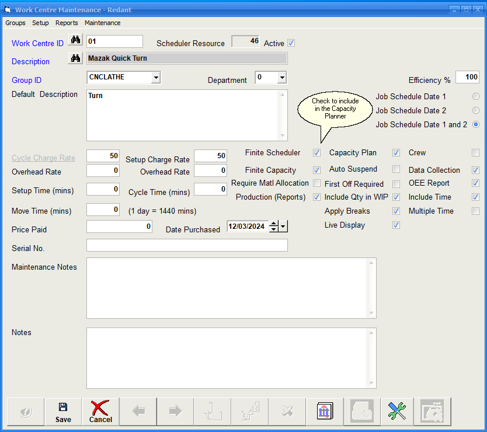Screen dimensions: 487x432
Task: Click the left arrow previous record icon
Action: pyautogui.click(x=138, y=412)
